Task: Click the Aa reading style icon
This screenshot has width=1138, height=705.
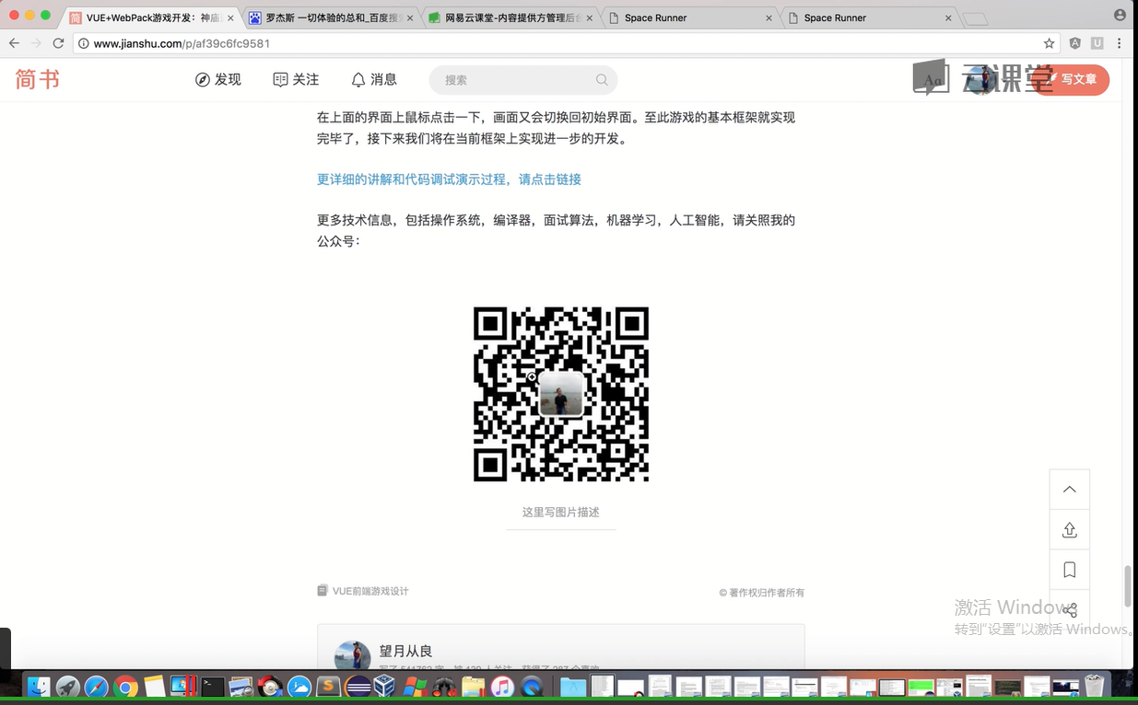Action: click(932, 80)
